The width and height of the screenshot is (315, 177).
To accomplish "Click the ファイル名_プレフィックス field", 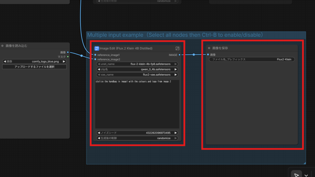I will (x=252, y=59).
